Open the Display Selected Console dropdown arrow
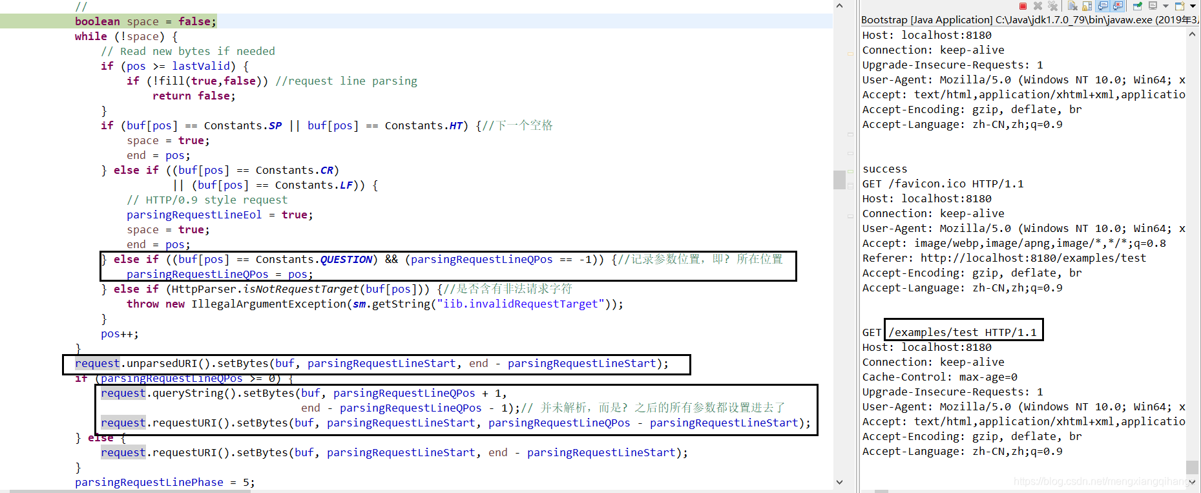The width and height of the screenshot is (1201, 493). pyautogui.click(x=1165, y=6)
